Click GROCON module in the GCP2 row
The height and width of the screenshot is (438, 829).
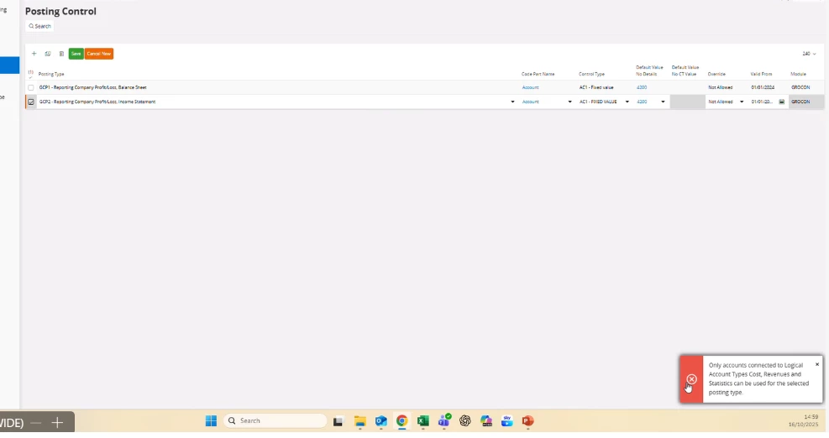[800, 102]
